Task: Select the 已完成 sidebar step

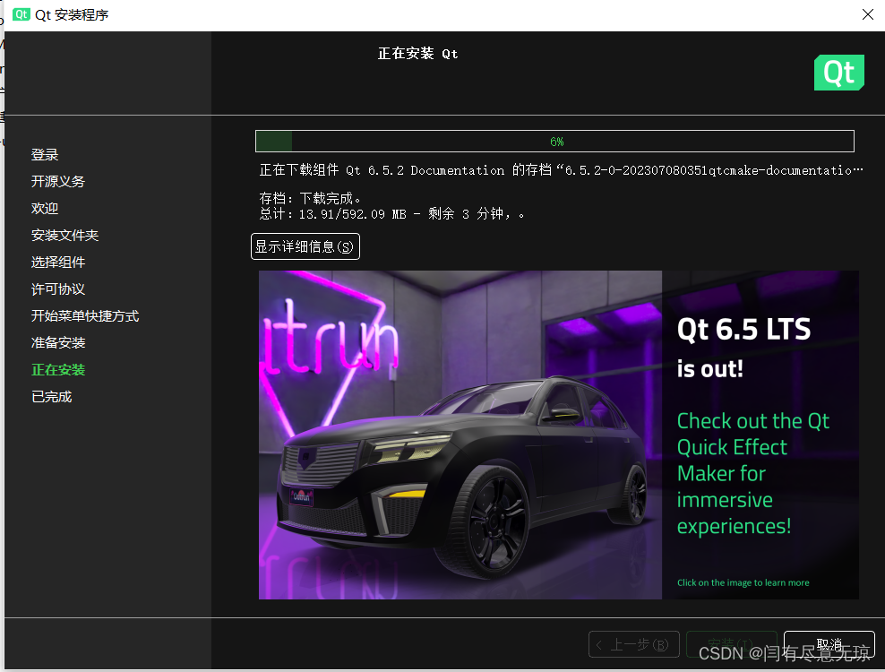Action: [51, 397]
